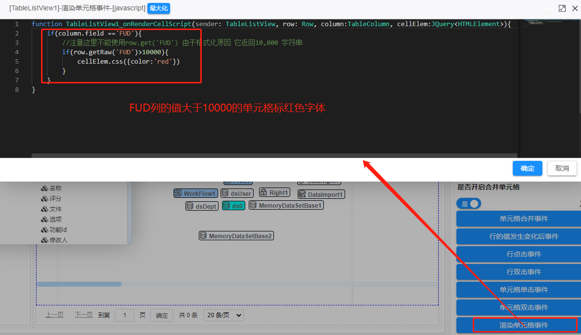Viewport: 581px width, 335px height.
Task: Confirm the script with 确定 button
Action: pyautogui.click(x=527, y=168)
